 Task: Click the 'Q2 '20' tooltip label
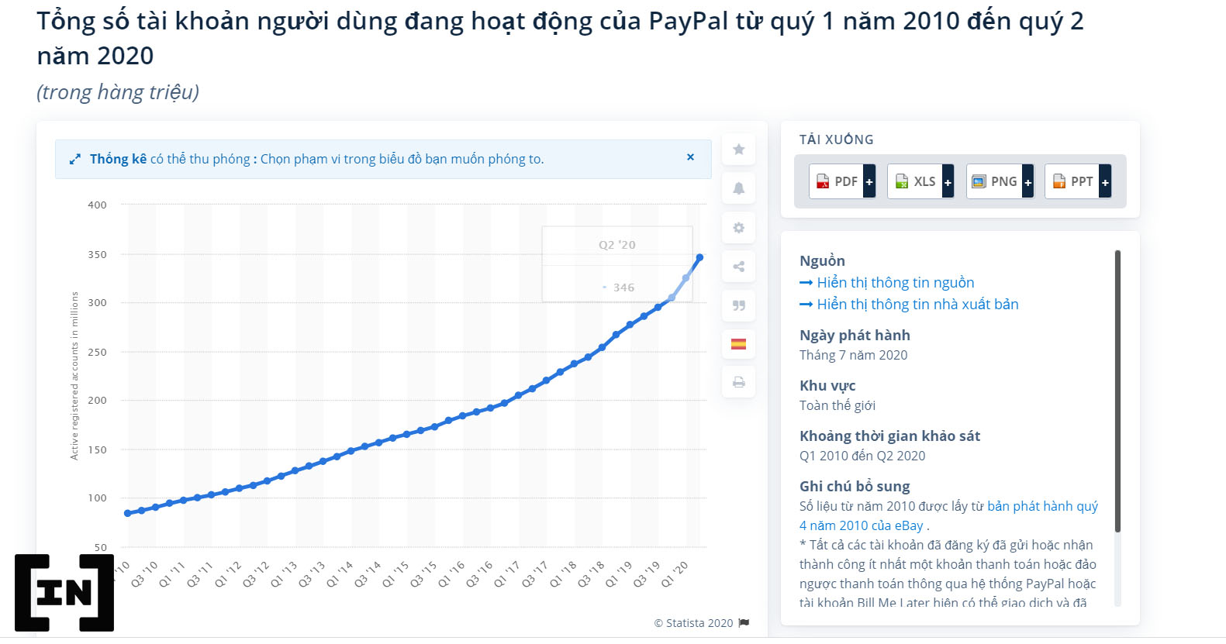pos(616,245)
